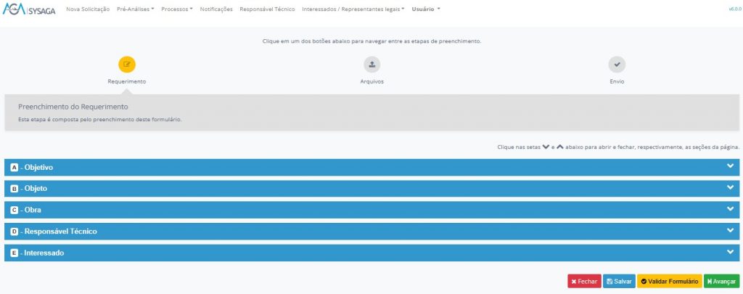Click the yellow Validar Formulário button
The width and height of the screenshot is (743, 294).
pyautogui.click(x=669, y=281)
